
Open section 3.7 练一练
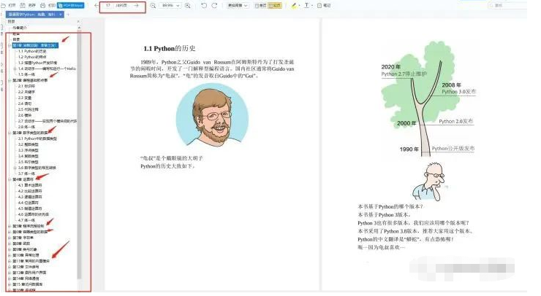pyautogui.click(x=26, y=174)
